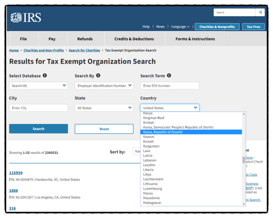273x218 pixels.
Task: Click the scrollbar up arrow in country list
Action: [x=244, y=114]
